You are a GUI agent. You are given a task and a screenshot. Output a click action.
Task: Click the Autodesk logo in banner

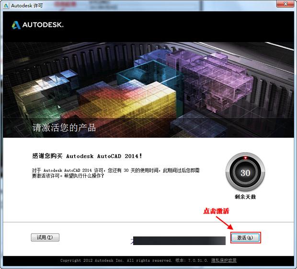click(37, 25)
